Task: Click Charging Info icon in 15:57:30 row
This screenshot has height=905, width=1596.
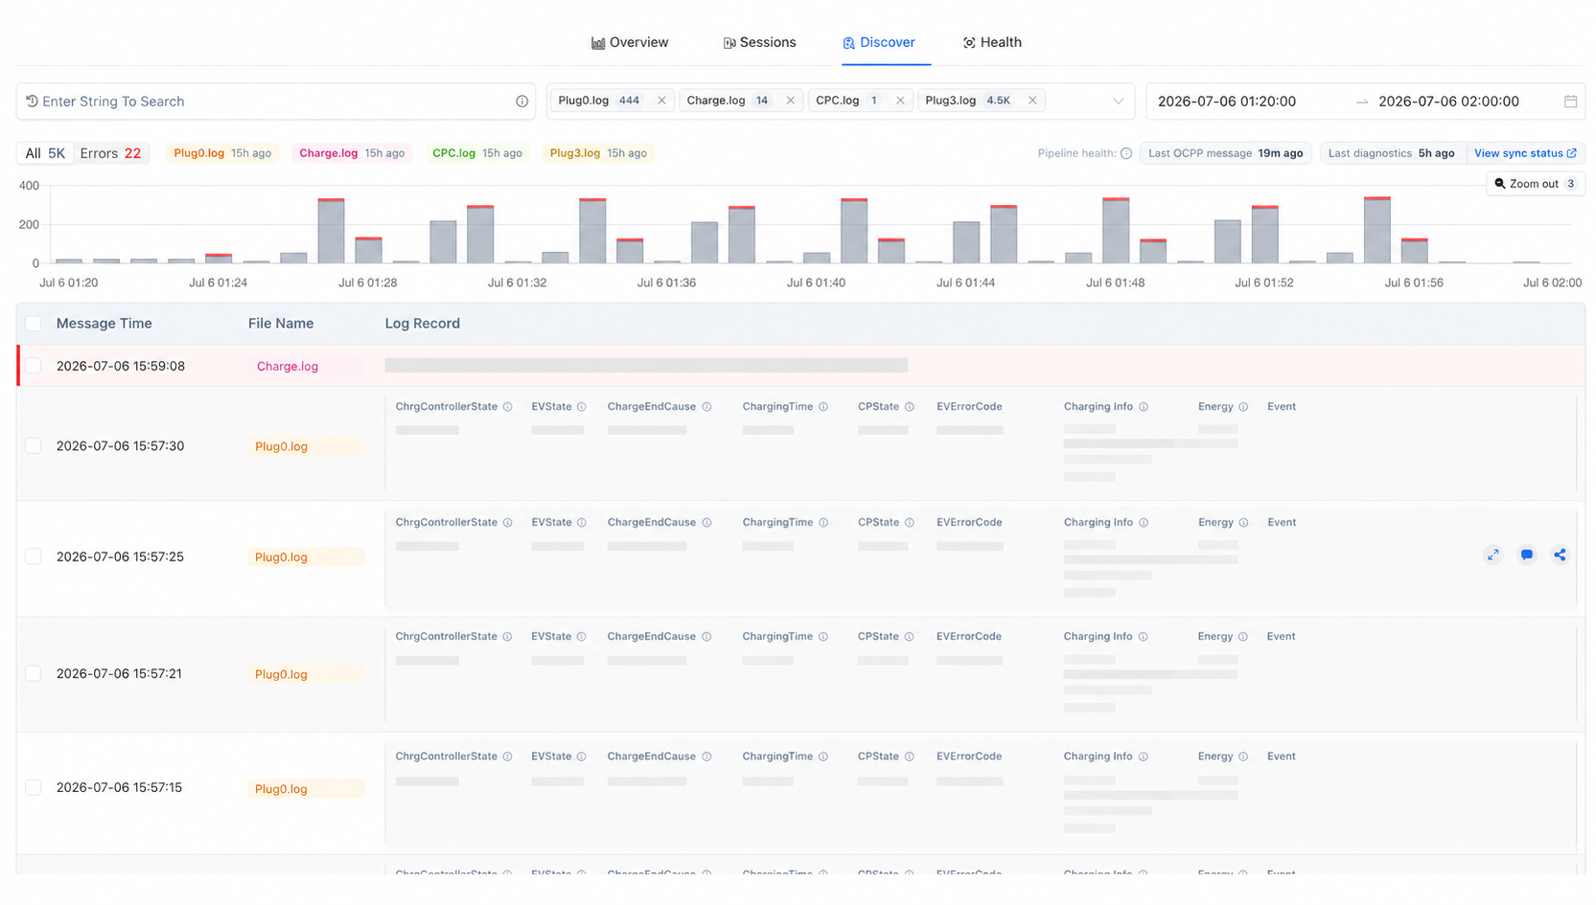Action: pyautogui.click(x=1144, y=407)
